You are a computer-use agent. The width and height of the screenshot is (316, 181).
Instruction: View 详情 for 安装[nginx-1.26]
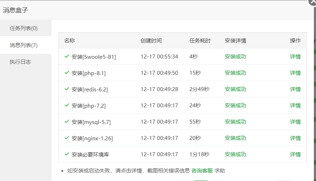point(295,138)
